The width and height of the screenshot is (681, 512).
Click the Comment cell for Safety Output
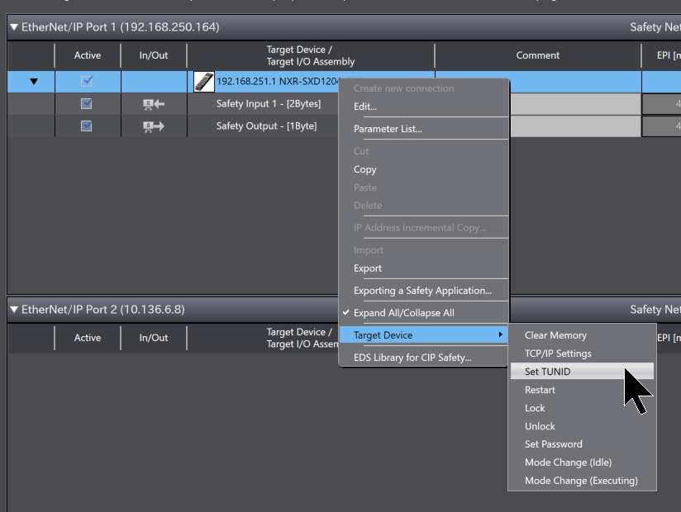point(575,126)
